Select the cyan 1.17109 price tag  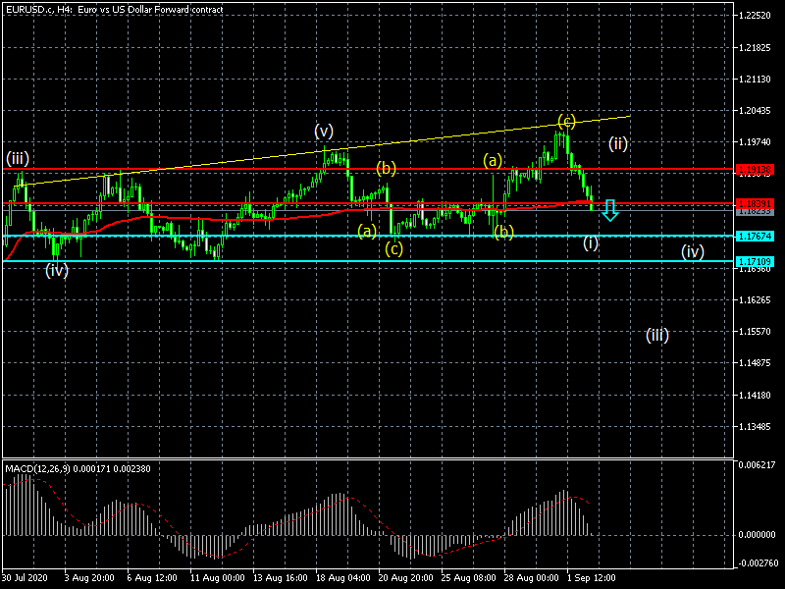coord(759,261)
